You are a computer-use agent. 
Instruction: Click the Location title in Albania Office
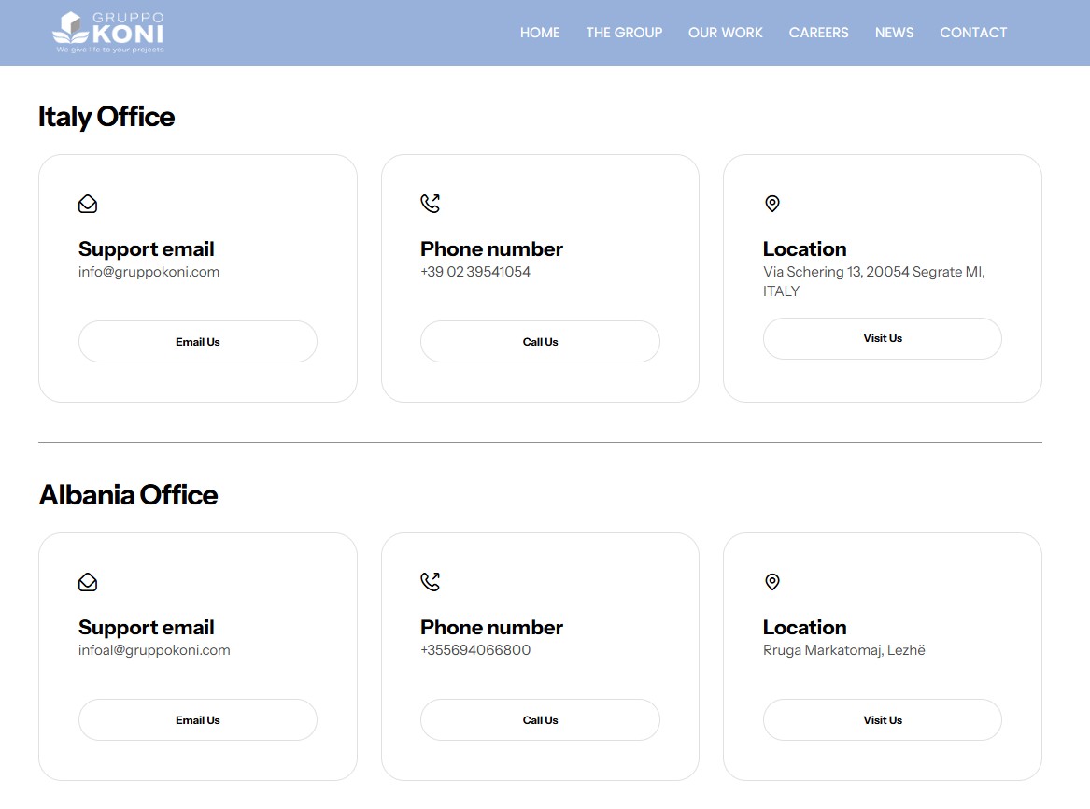pyautogui.click(x=804, y=627)
